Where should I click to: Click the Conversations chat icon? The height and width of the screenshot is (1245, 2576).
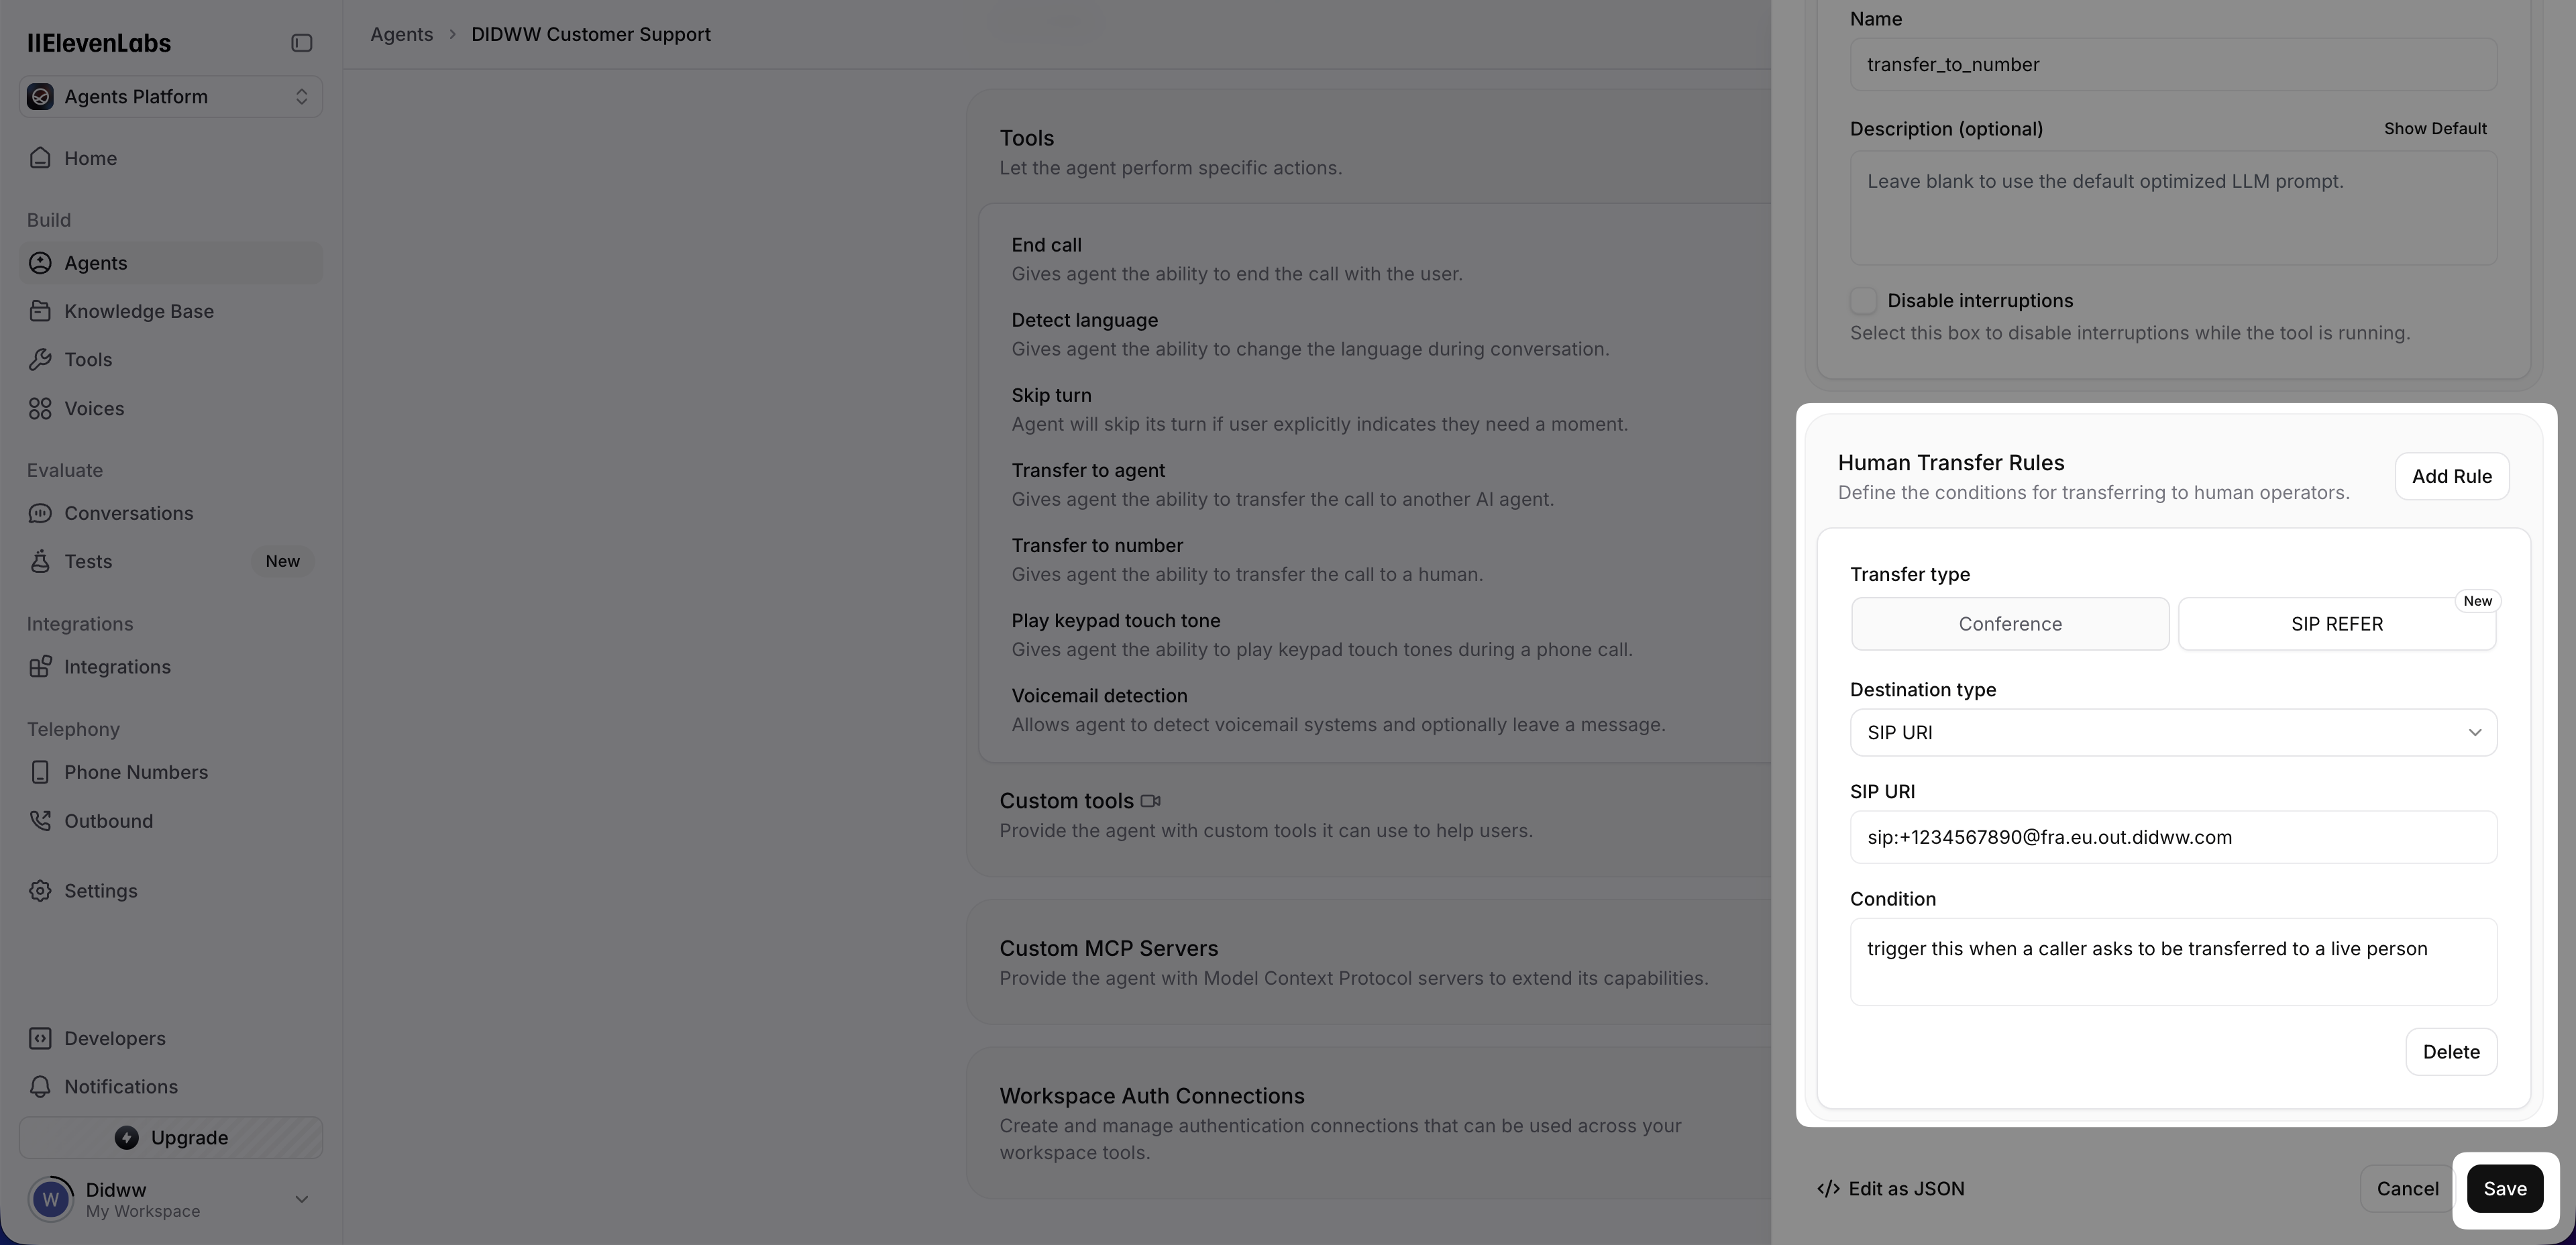[40, 513]
